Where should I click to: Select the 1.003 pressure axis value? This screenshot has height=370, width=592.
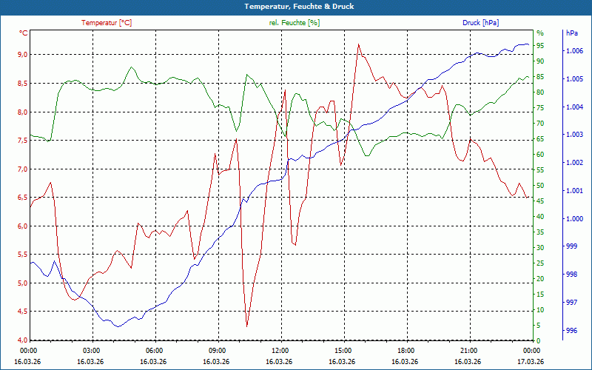coord(576,135)
